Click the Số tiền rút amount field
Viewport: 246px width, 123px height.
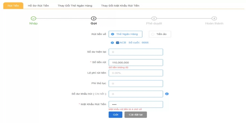point(136,62)
